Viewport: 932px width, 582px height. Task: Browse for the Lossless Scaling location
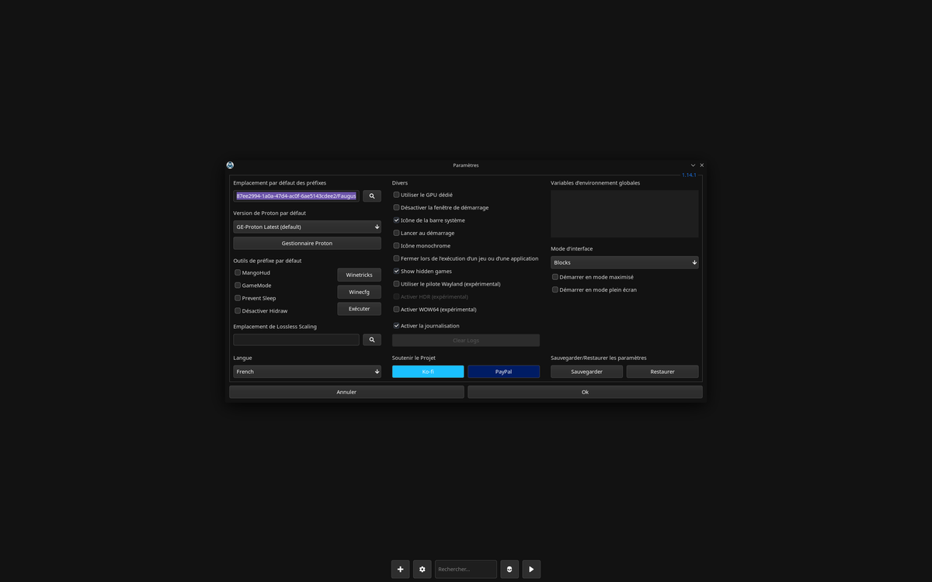(x=371, y=339)
